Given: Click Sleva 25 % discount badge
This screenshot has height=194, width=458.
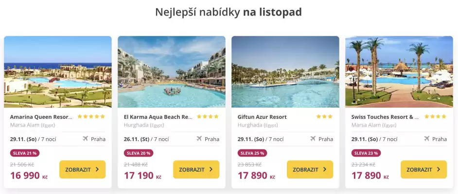Looking at the screenshot, I should 252,153.
